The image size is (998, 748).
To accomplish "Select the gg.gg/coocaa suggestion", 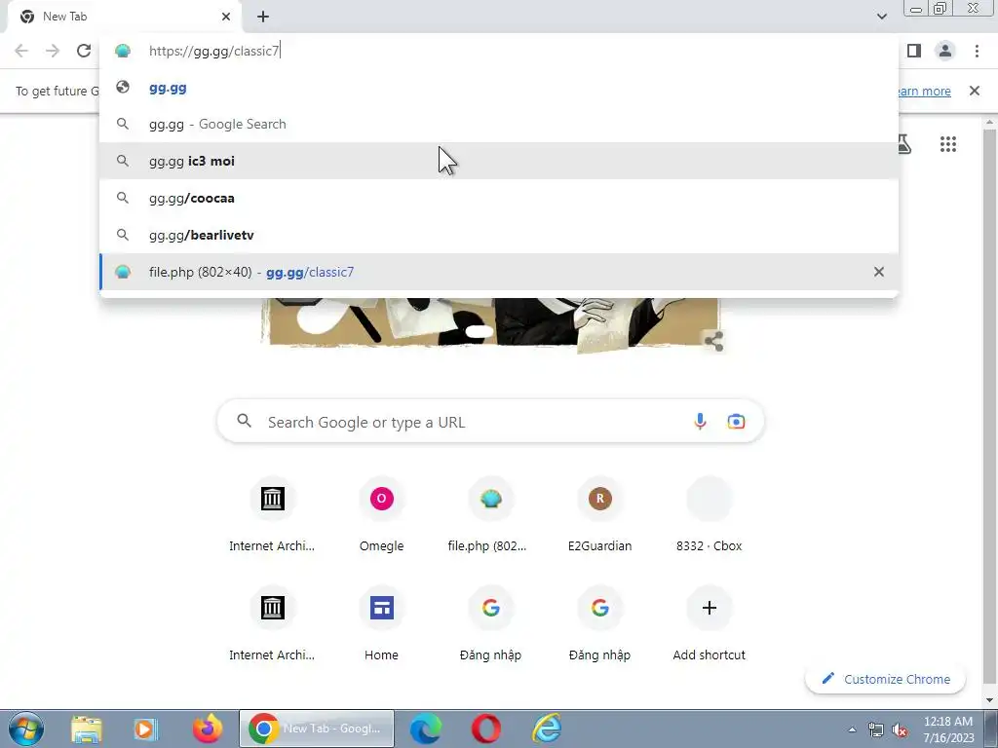I will 499,198.
